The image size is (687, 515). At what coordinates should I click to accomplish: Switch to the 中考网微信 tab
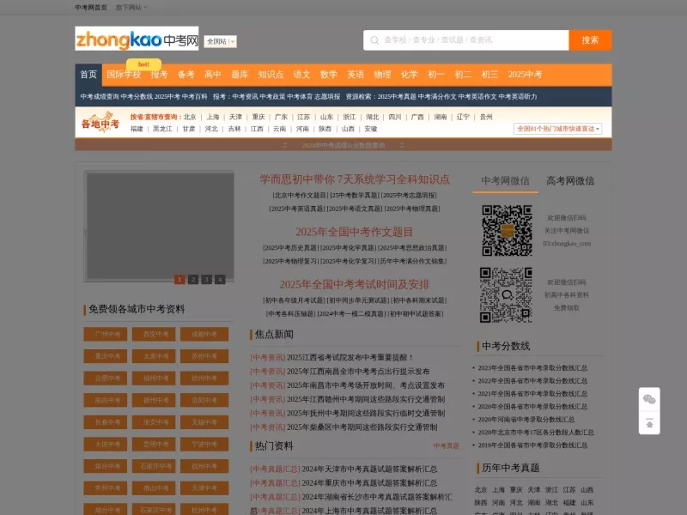pos(505,181)
